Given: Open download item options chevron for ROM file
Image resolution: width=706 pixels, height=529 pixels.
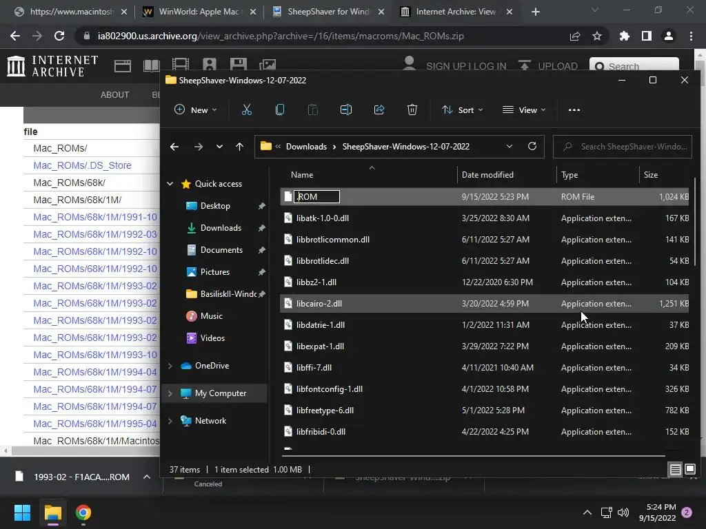Looking at the screenshot, I should [147, 477].
